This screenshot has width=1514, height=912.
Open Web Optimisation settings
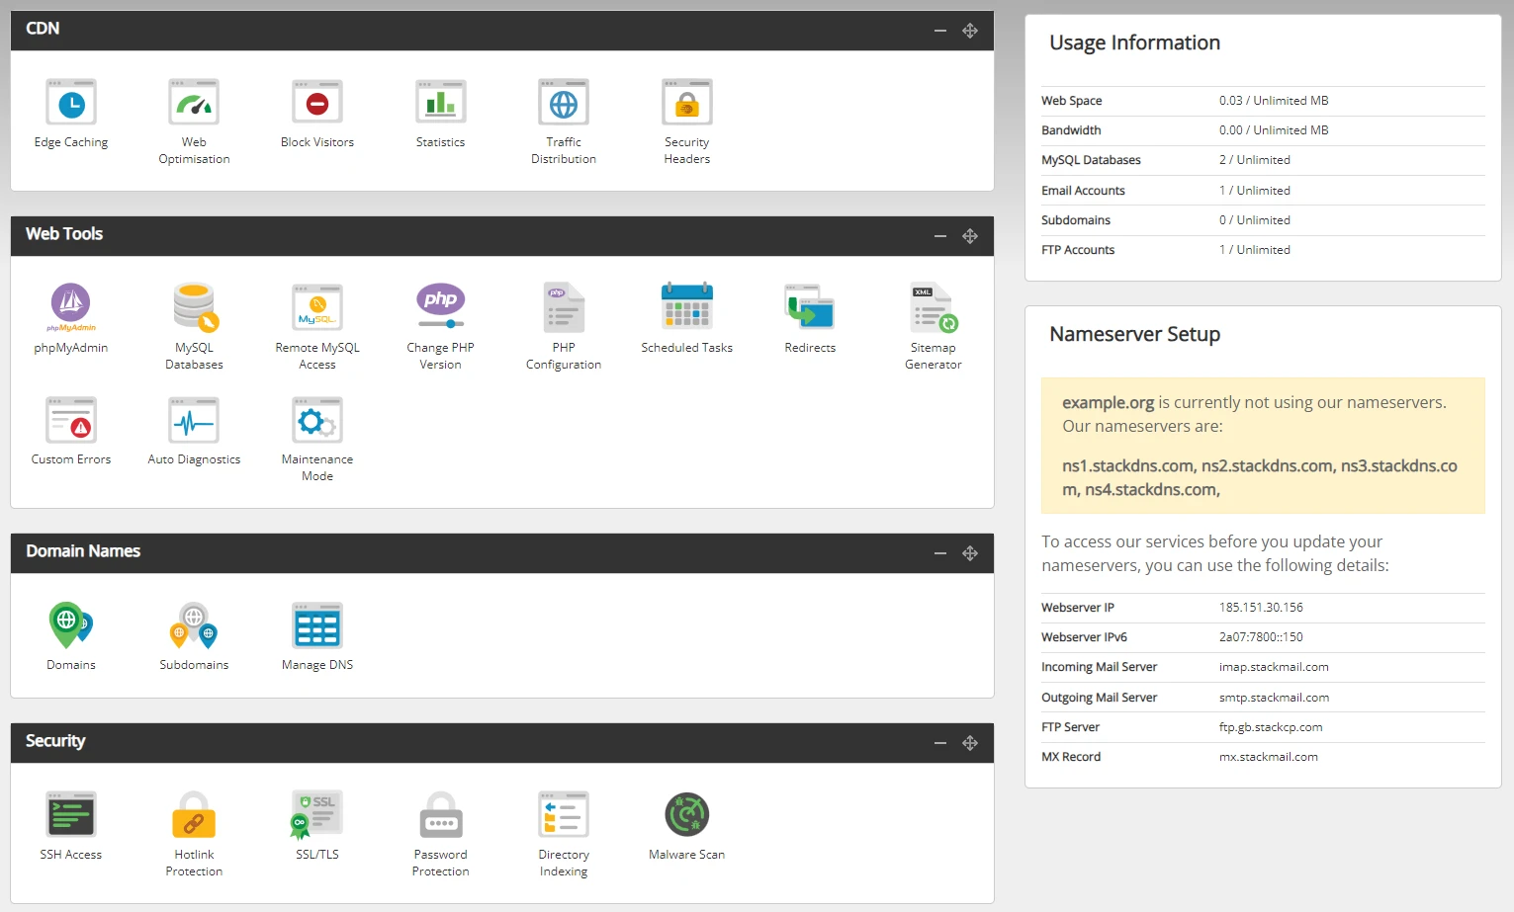(x=194, y=104)
